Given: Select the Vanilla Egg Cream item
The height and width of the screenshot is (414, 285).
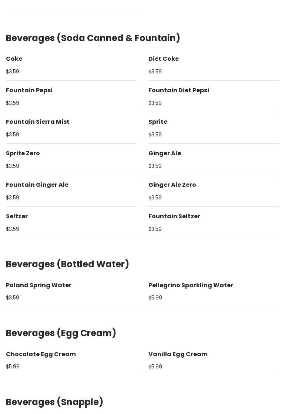Looking at the screenshot, I should (178, 354).
